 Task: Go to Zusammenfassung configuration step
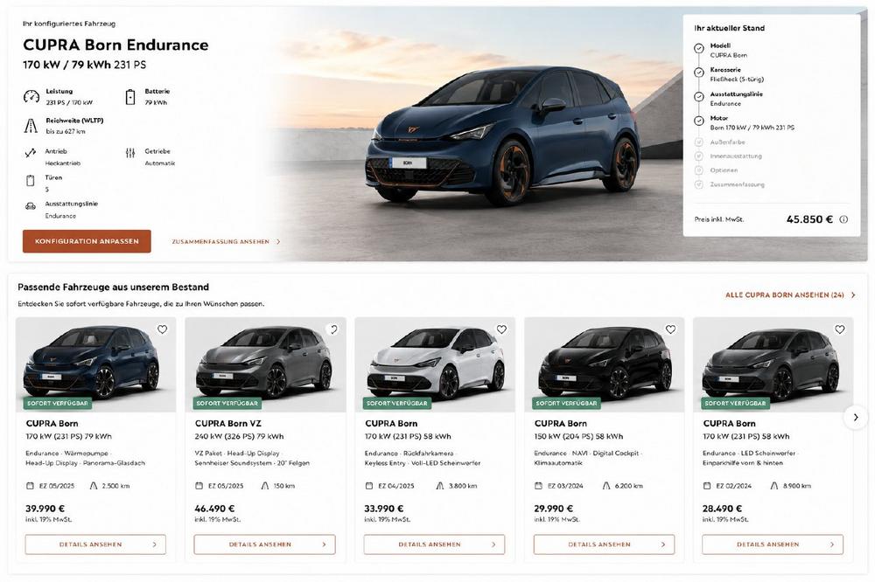pos(737,184)
